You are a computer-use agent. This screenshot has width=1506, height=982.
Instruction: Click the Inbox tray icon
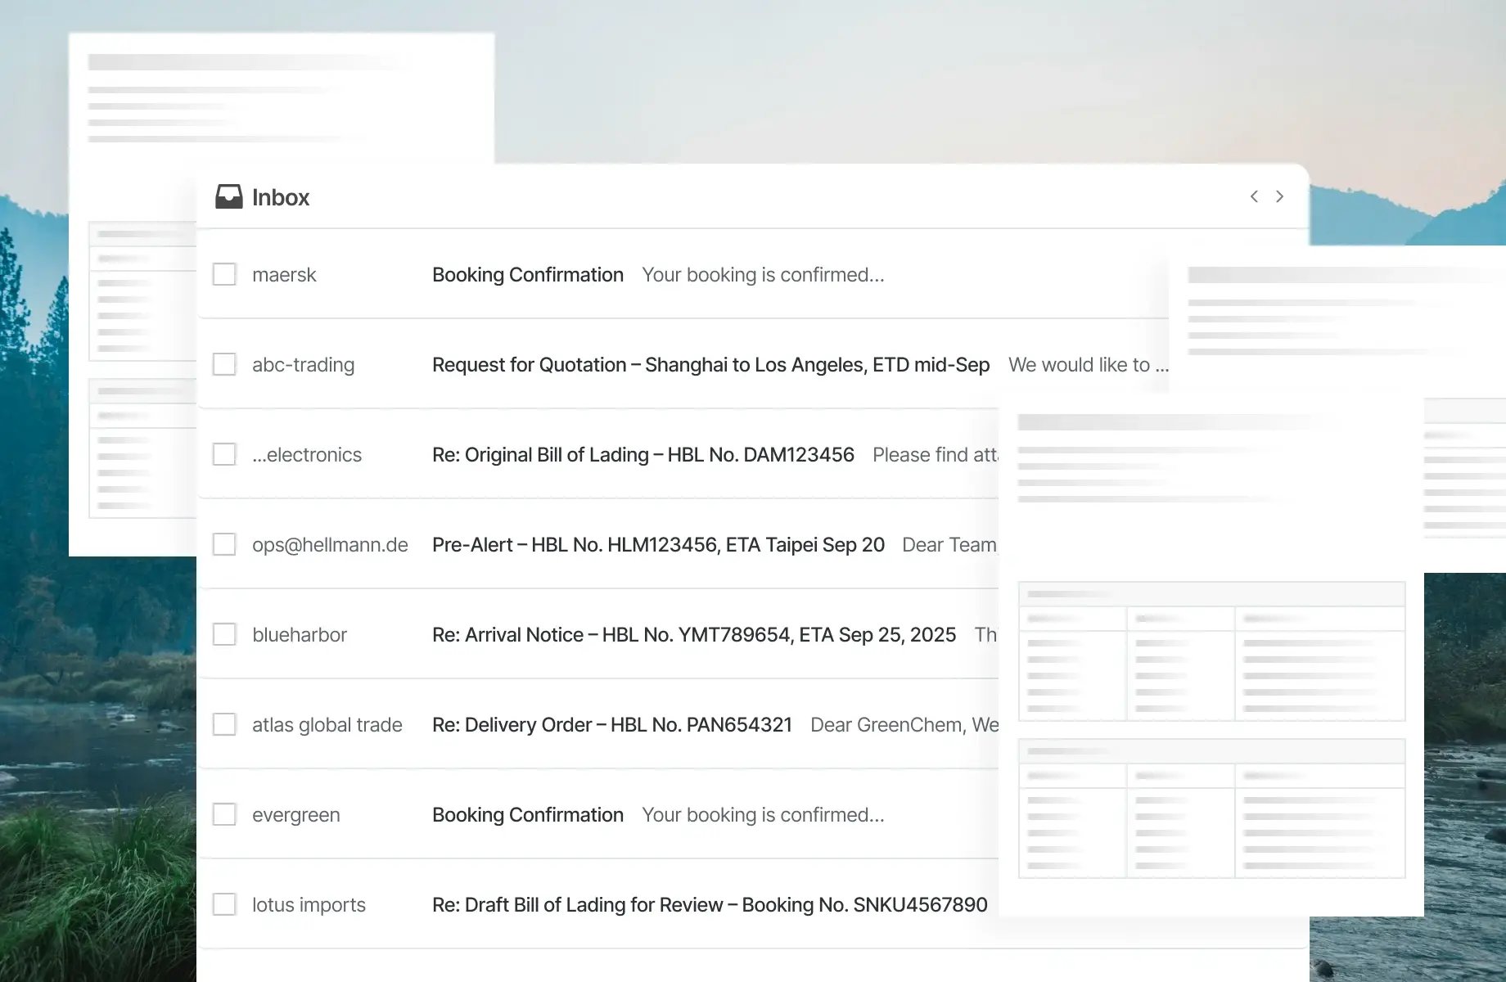point(228,197)
